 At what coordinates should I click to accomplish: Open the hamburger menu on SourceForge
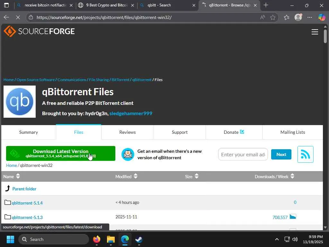click(x=315, y=32)
